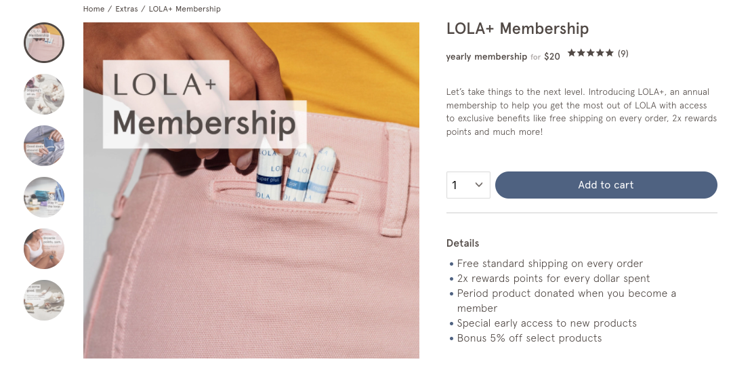Select the first Membership thumbnail image

pos(44,43)
